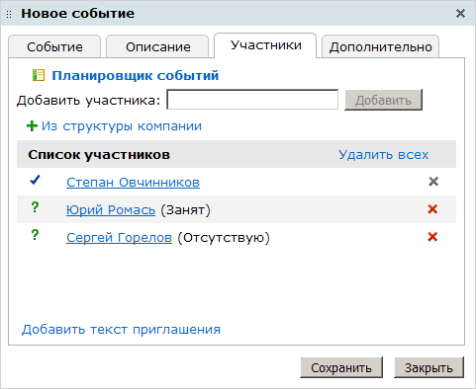
Task: Remove Юрий Ромась with red X icon
Action: point(432,209)
